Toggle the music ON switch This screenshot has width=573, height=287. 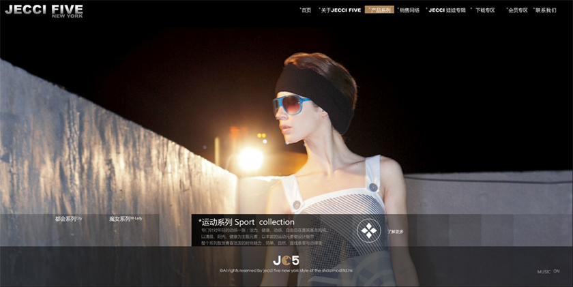(557, 271)
